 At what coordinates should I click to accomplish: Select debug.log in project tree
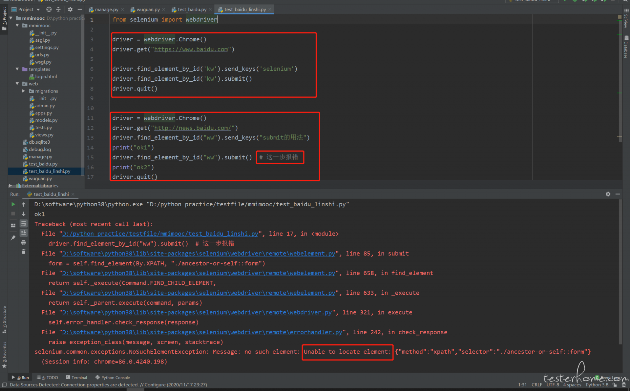[x=40, y=149]
